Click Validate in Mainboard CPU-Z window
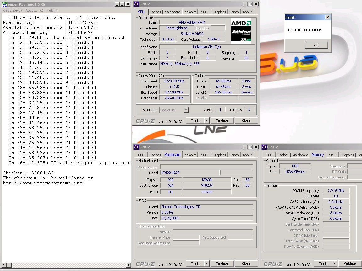The width and height of the screenshot is (362, 271). [x=222, y=263]
